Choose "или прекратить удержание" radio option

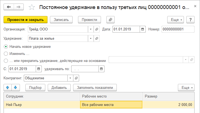[6, 60]
